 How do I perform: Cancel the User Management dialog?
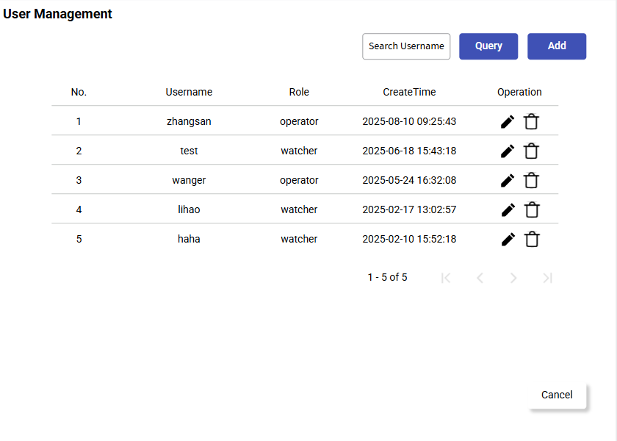coord(557,395)
